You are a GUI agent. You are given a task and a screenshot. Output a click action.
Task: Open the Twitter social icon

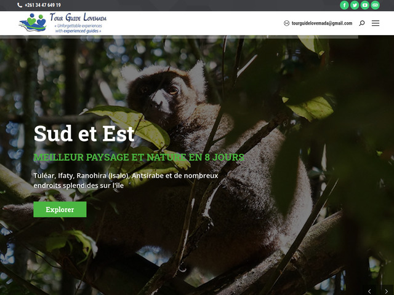pos(355,5)
